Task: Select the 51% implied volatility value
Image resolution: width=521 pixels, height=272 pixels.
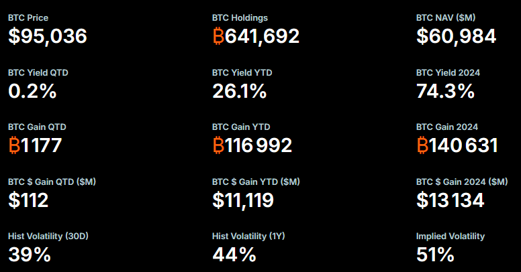Action: point(435,255)
